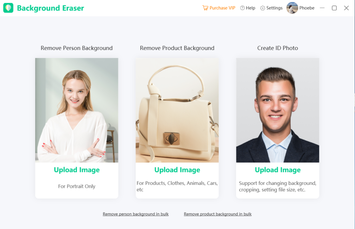355x229 pixels.
Task: Open the Purchase VIP link
Action: 222,8
